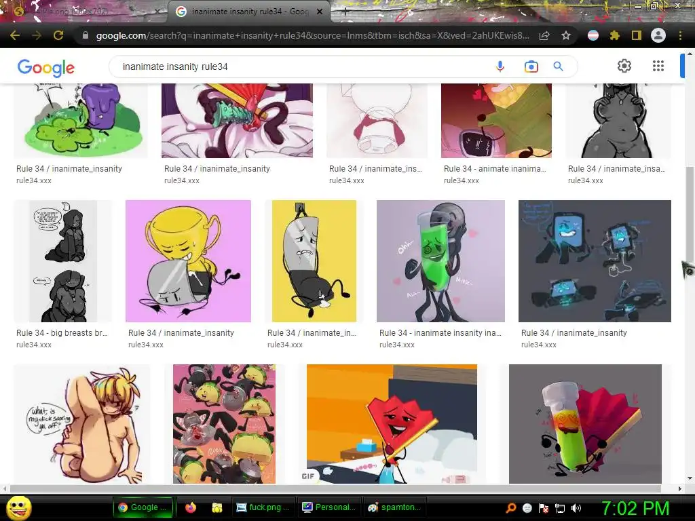Viewport: 695px width, 521px height.
Task: Open a new tab with the plus button
Action: point(345,12)
